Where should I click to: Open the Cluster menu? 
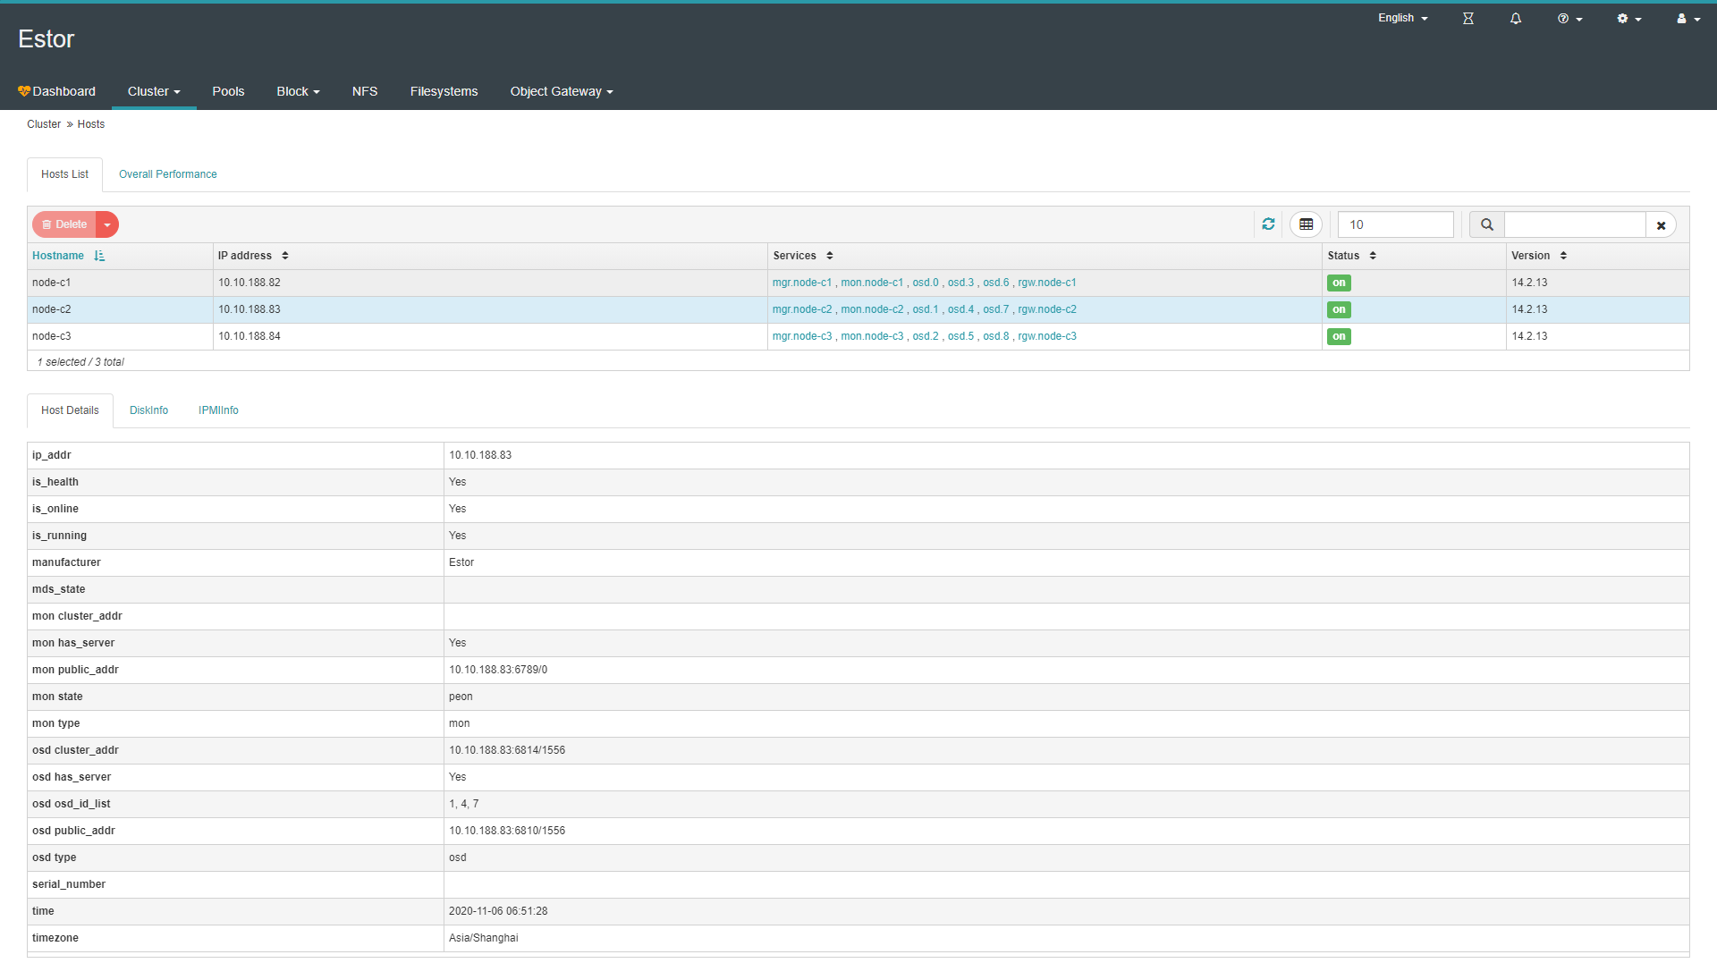point(153,91)
